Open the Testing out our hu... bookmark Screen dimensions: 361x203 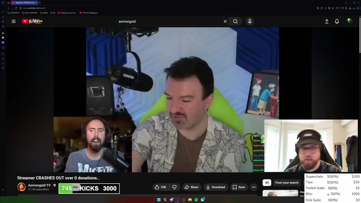pos(67,13)
